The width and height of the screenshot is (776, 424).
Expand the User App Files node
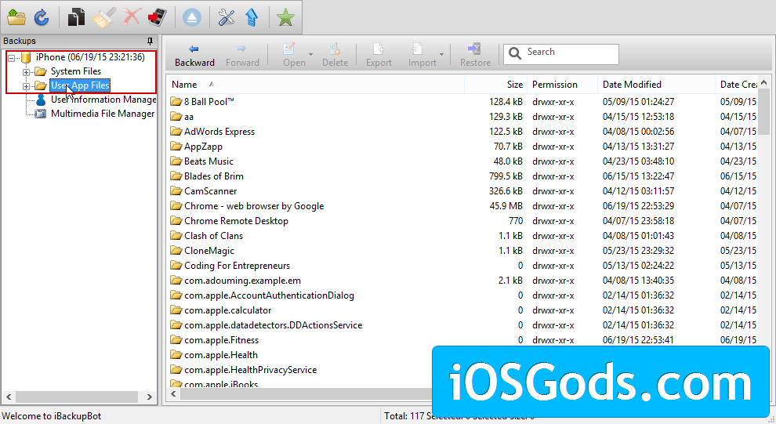tap(26, 85)
